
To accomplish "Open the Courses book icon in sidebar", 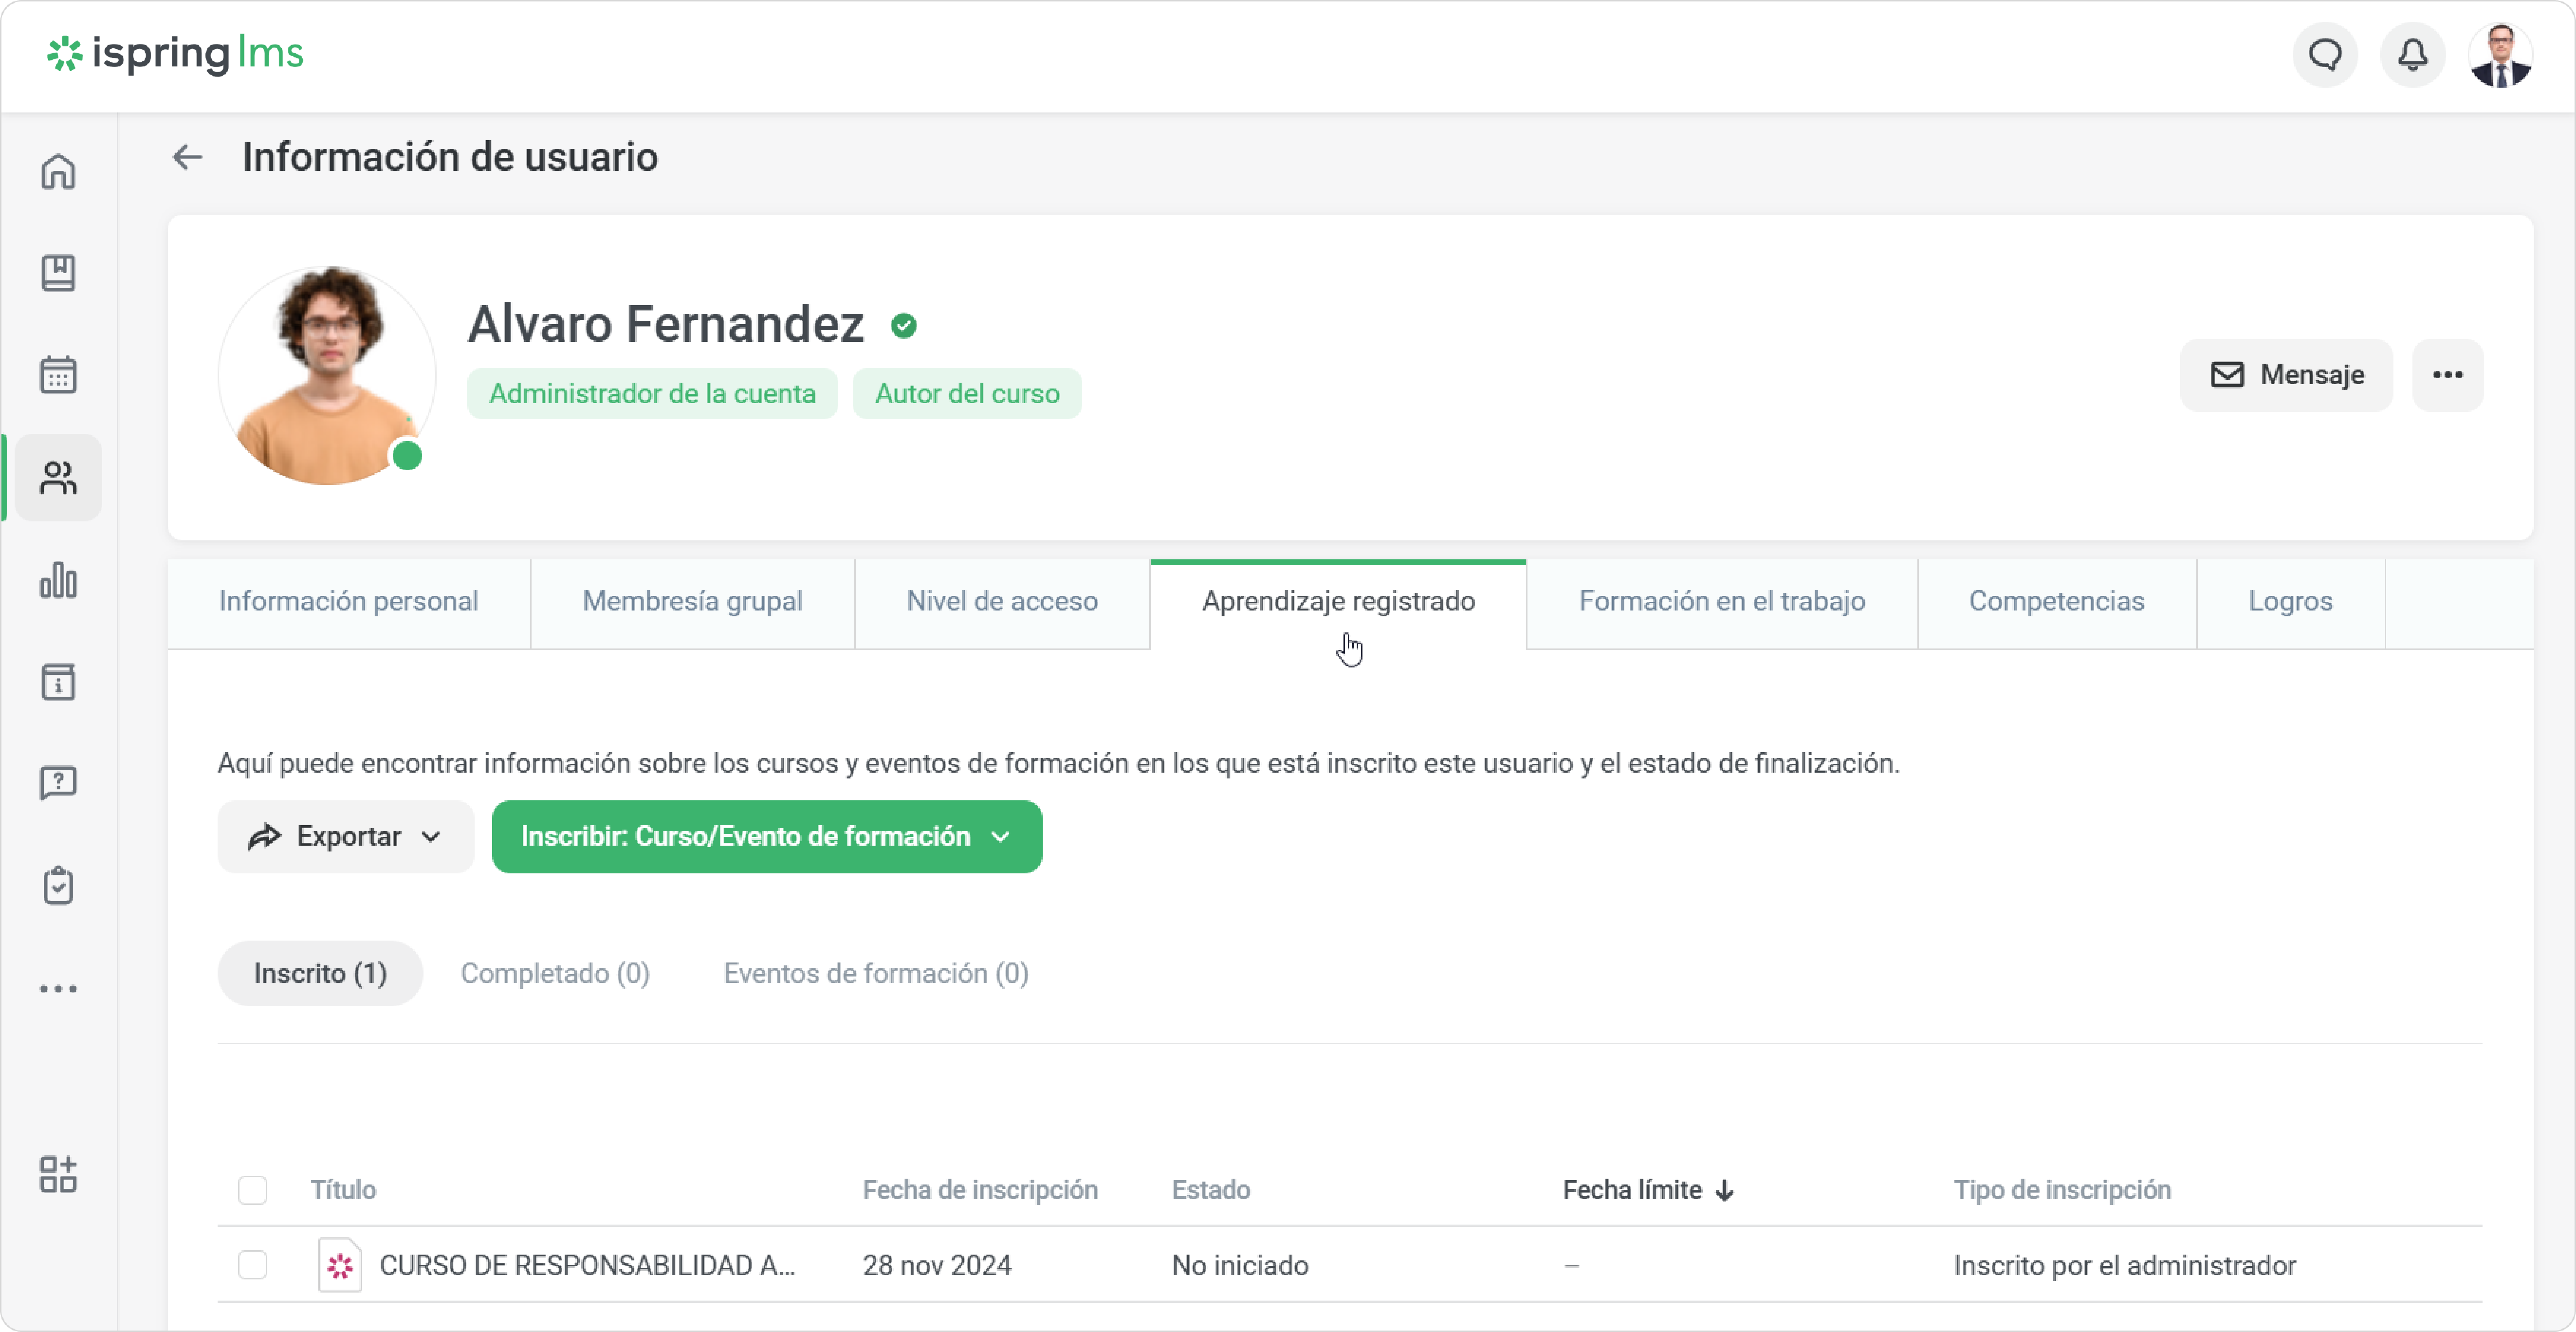I will coord(58,272).
